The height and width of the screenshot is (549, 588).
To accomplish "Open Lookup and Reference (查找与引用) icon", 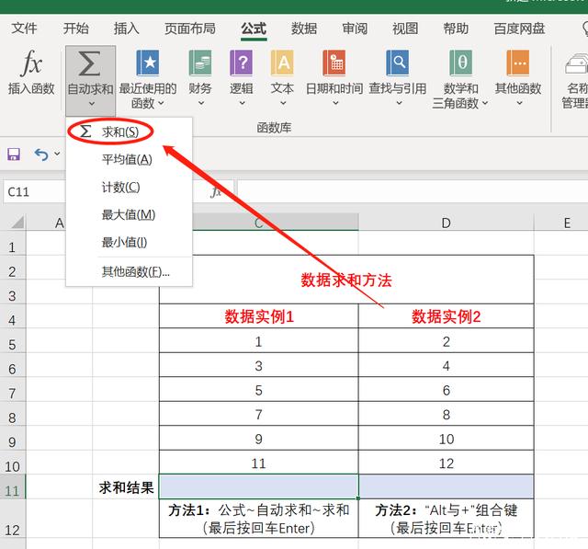I will tap(398, 63).
